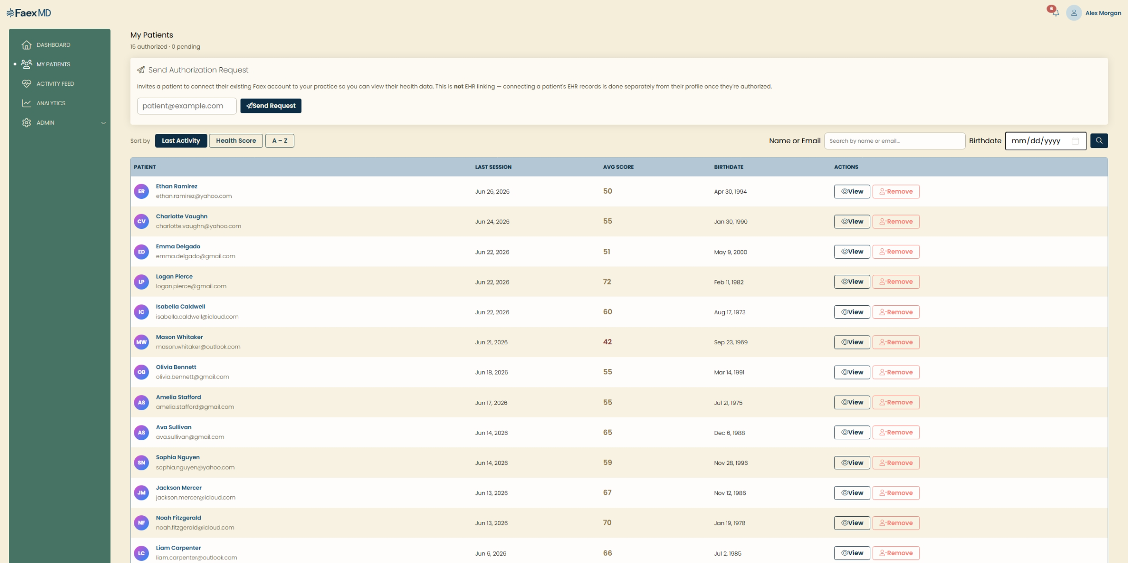The height and width of the screenshot is (563, 1128).
Task: Click the JM avatar for Jackson Mercer
Action: tap(141, 493)
